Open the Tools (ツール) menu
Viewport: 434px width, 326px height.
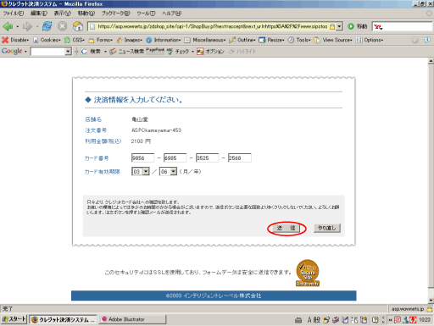pos(146,14)
